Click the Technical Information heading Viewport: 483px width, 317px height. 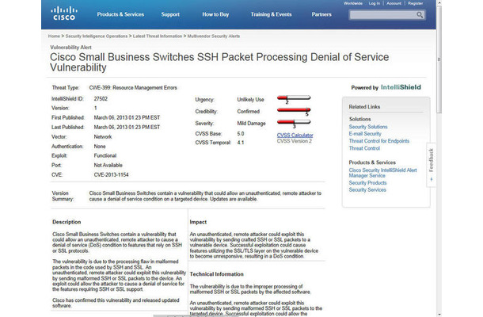tap(216, 274)
